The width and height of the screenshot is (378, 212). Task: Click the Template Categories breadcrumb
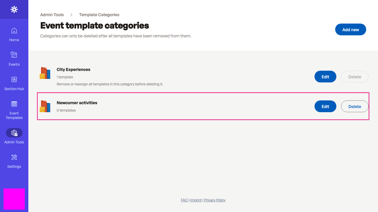tap(99, 15)
